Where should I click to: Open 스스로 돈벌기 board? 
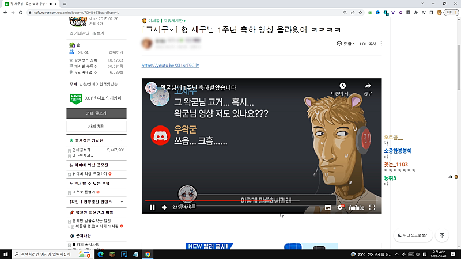coord(84,192)
